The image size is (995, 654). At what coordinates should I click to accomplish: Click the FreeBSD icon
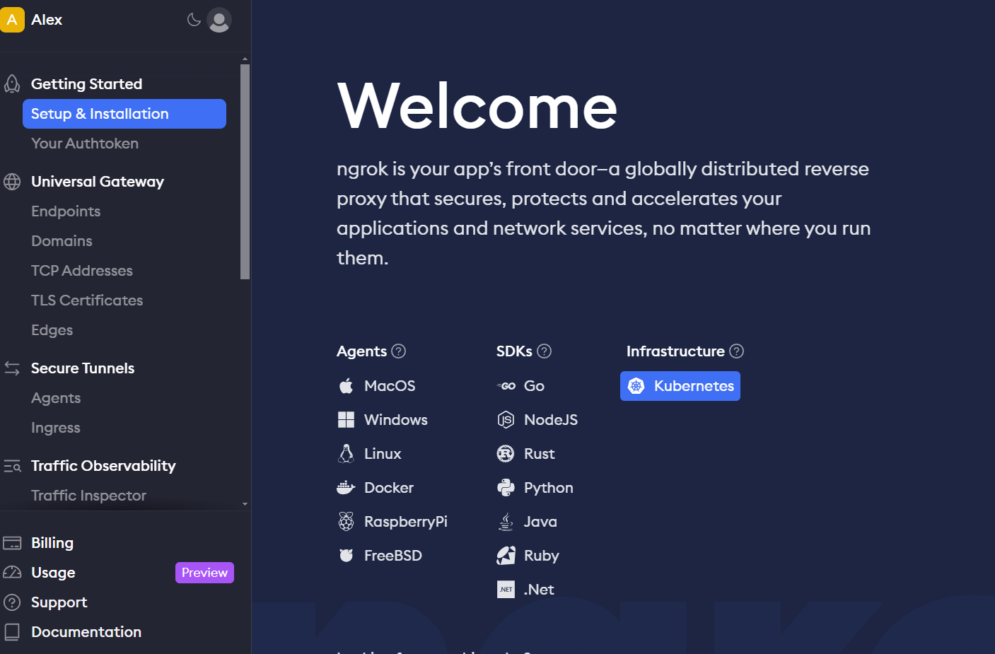click(346, 556)
